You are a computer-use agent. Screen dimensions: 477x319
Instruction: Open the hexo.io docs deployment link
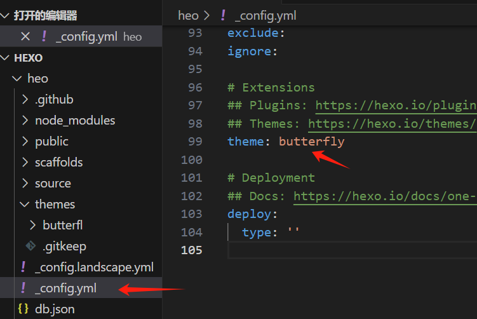(x=385, y=196)
